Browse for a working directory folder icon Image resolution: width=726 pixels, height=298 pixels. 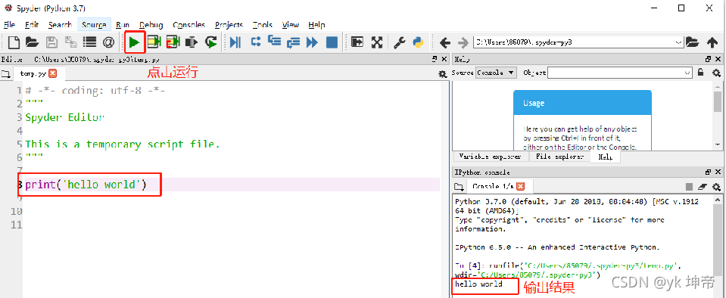pyautogui.click(x=692, y=42)
